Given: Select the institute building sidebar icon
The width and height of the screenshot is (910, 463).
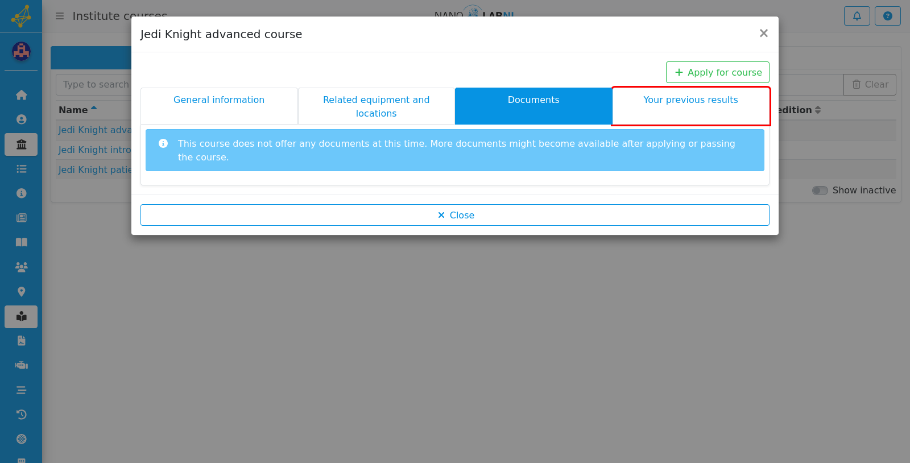Looking at the screenshot, I should click(x=21, y=144).
